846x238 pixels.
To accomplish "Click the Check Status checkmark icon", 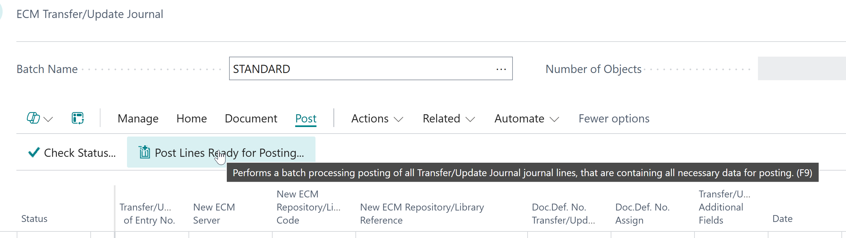I will click(34, 153).
